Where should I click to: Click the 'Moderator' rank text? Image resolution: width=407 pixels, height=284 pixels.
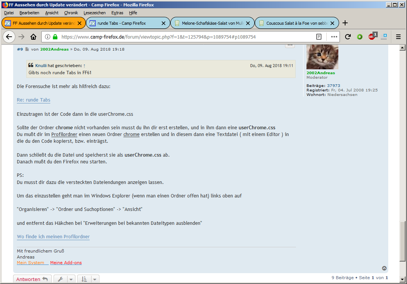click(x=317, y=77)
